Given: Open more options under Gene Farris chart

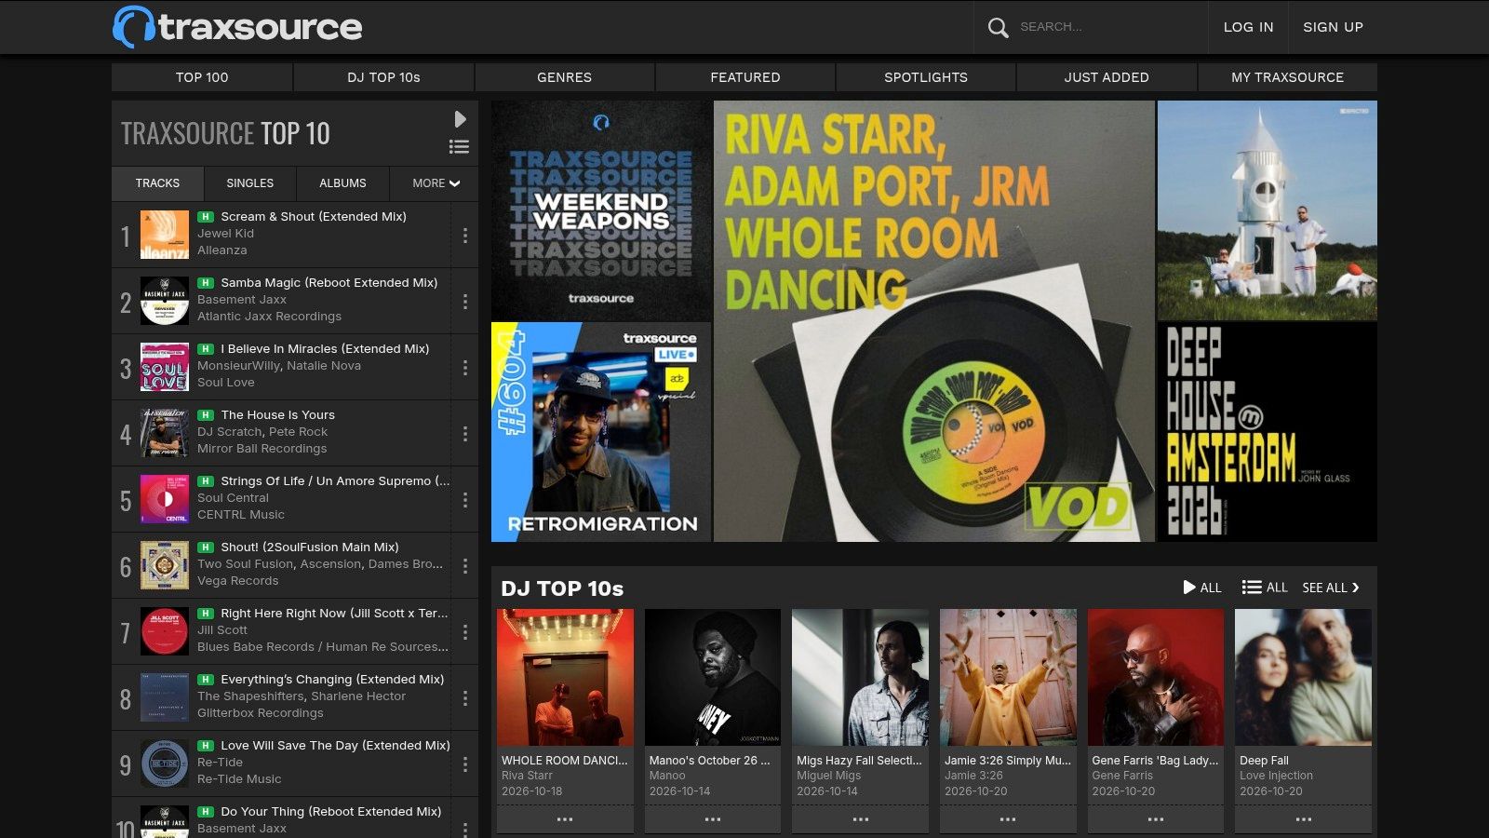Looking at the screenshot, I should (1156, 819).
